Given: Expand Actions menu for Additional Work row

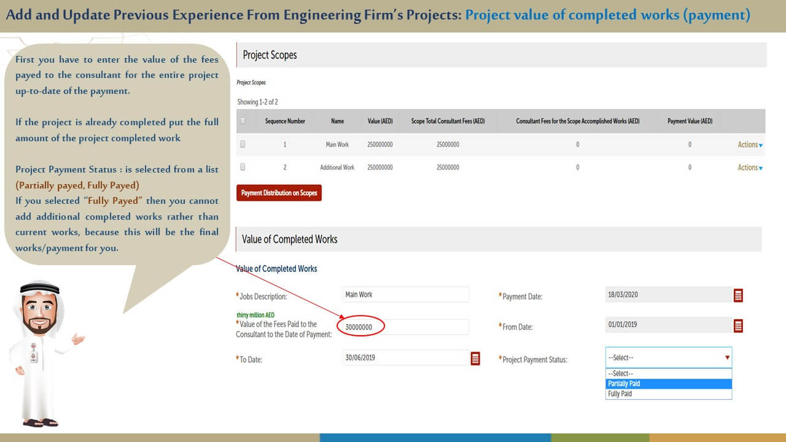Looking at the screenshot, I should point(750,168).
